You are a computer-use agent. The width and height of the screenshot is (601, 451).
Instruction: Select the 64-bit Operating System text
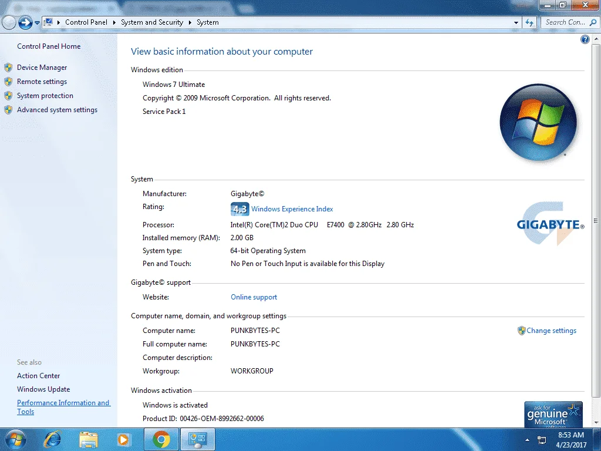(268, 251)
